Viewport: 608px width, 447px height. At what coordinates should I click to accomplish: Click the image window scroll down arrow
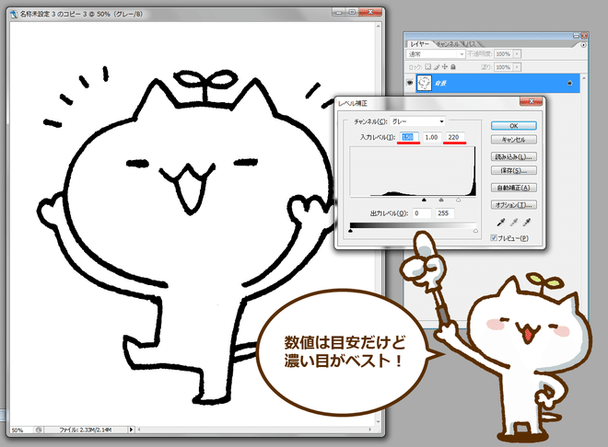(379, 421)
